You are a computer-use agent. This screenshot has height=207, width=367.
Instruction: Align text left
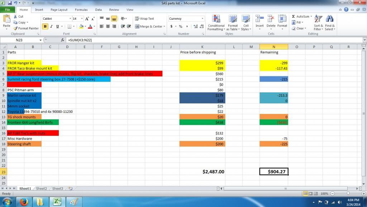101,27
